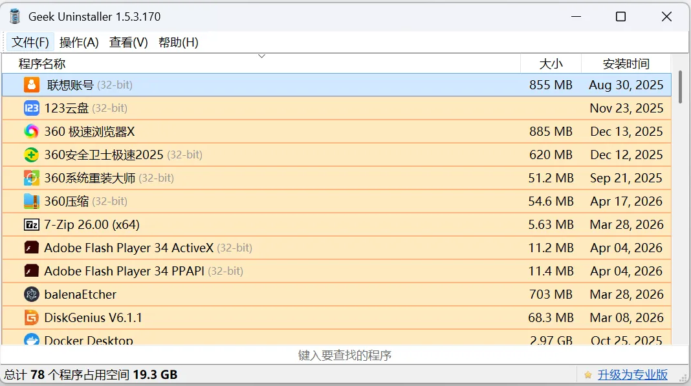Image resolution: width=691 pixels, height=386 pixels.
Task: Click the 11.2 MB size value
Action: point(551,248)
